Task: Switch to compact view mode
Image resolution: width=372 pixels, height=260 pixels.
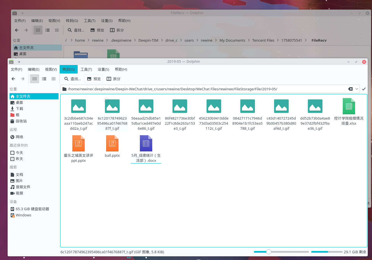Action: (53, 79)
